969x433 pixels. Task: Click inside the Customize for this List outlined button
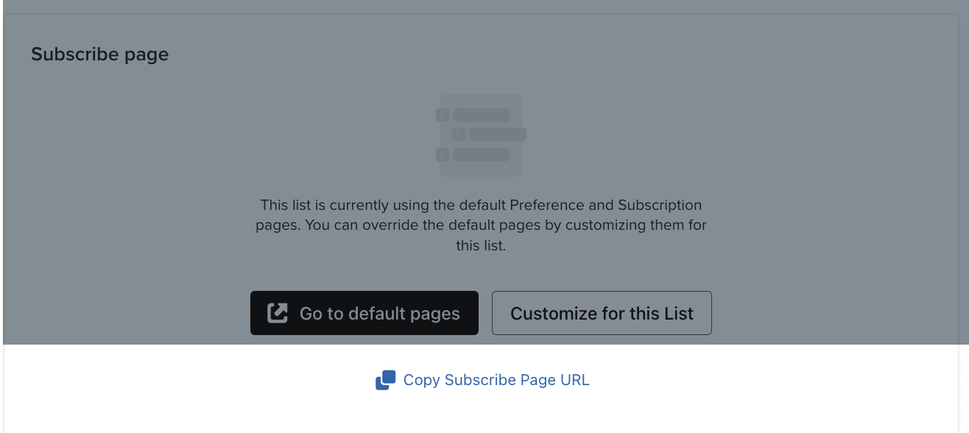(x=602, y=313)
